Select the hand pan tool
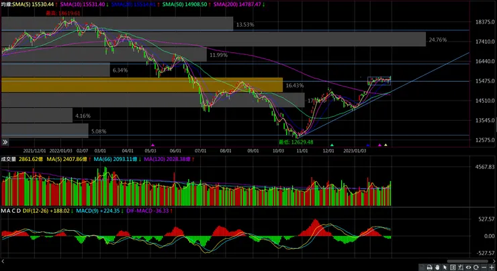Image resolution: width=497 pixels, height=271 pixels. (x=437, y=267)
